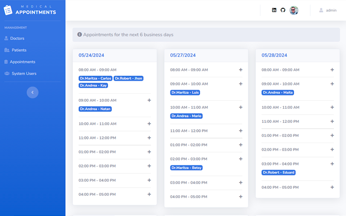
Task: Click the 05/27/2024 card date header
Action: pos(183,55)
